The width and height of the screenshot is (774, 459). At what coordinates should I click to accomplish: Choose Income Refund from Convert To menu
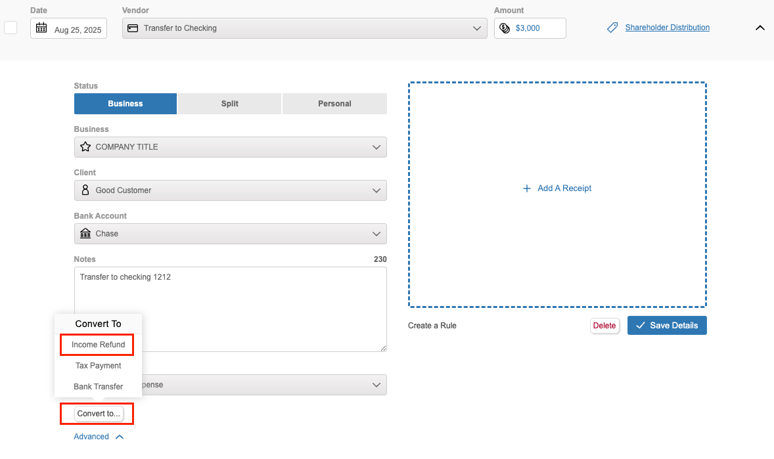click(x=98, y=345)
